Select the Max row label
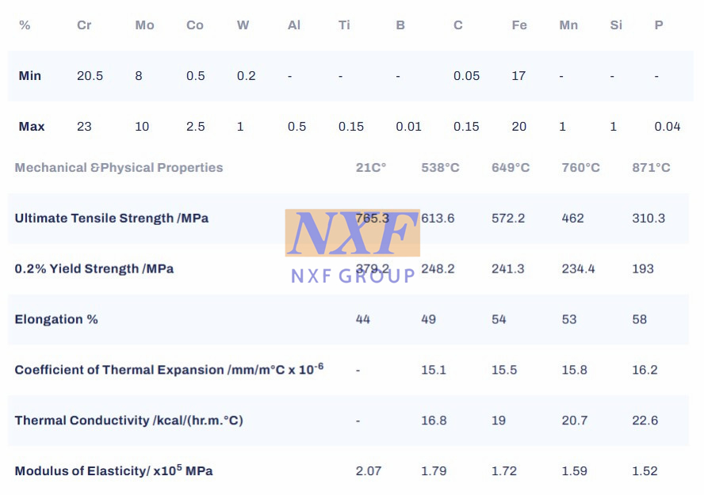The image size is (704, 495). tap(32, 127)
